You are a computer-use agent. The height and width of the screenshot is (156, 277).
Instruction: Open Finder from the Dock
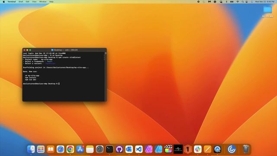pyautogui.click(x=31, y=149)
